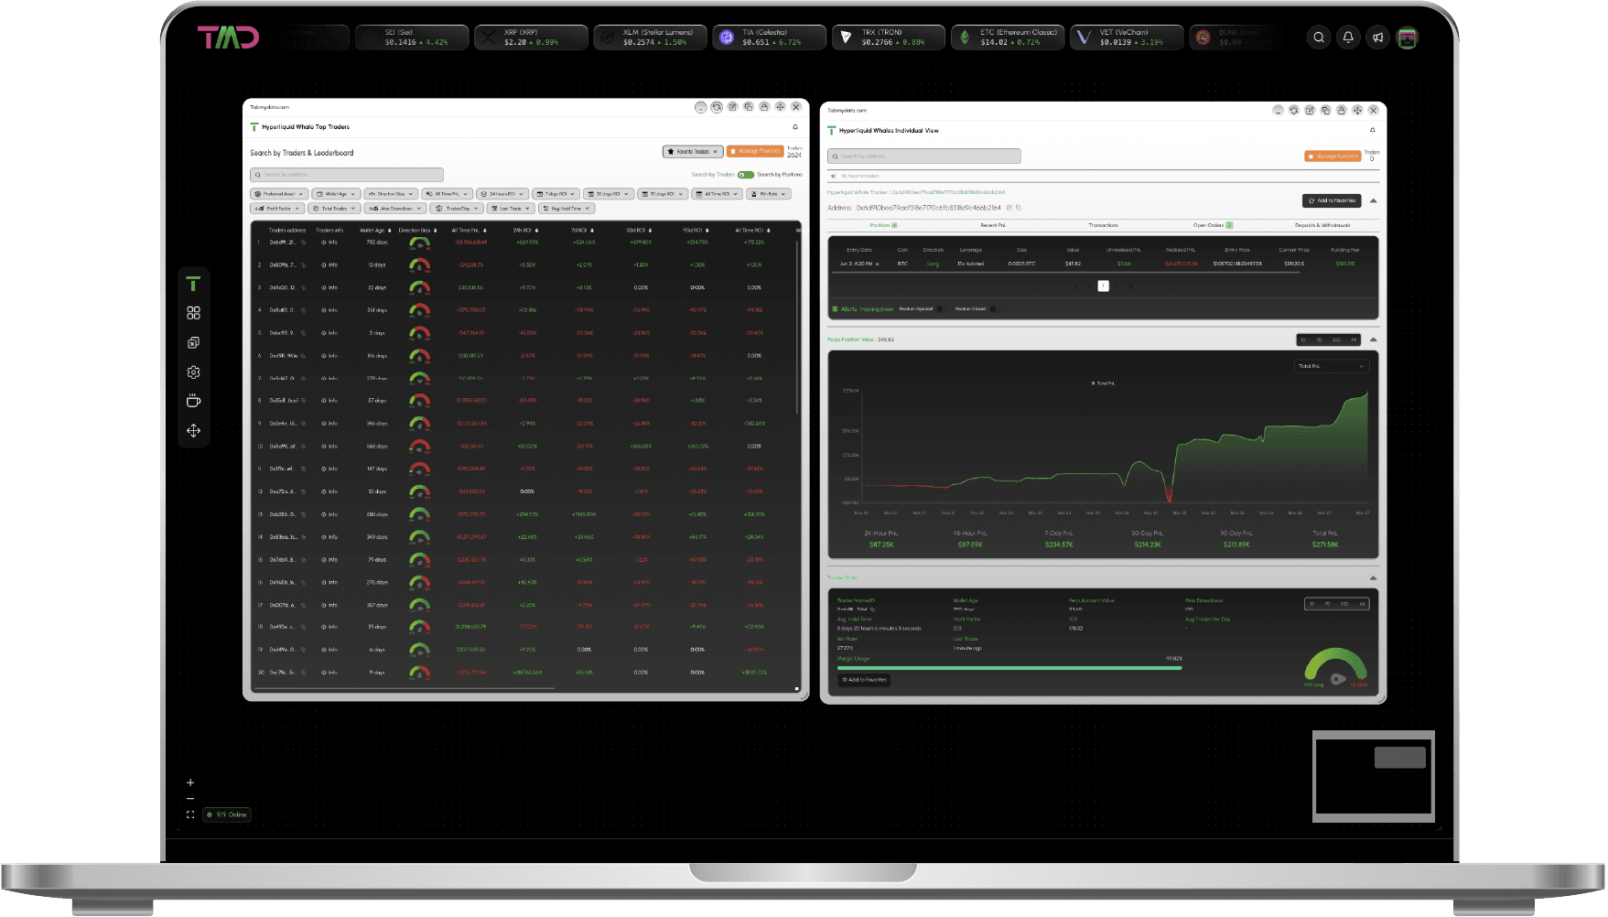Duplicate the Individual View window
This screenshot has width=1608, height=917.
[x=1326, y=110]
